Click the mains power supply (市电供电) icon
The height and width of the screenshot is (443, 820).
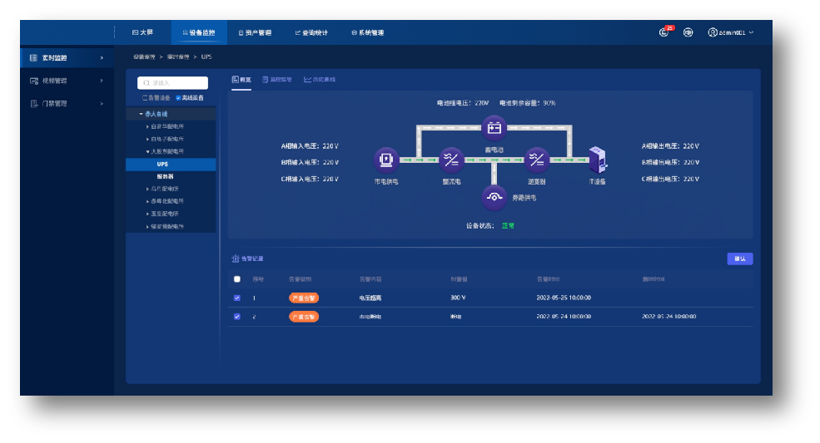click(x=385, y=159)
